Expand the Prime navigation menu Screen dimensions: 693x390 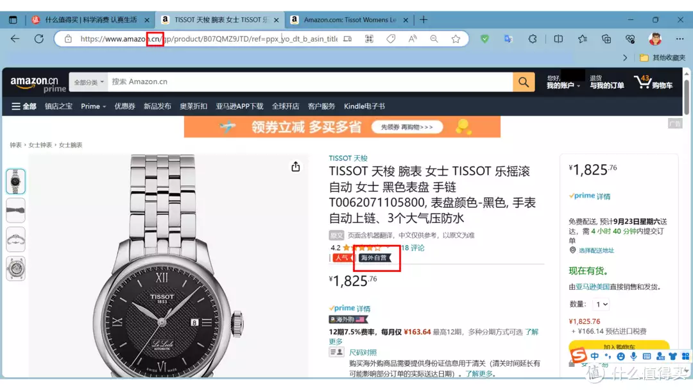[x=93, y=106]
